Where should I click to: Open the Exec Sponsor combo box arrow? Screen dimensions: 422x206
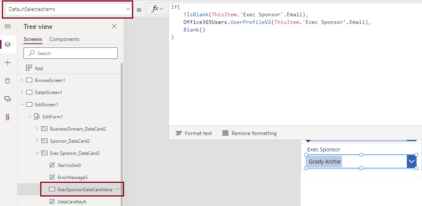pos(411,161)
